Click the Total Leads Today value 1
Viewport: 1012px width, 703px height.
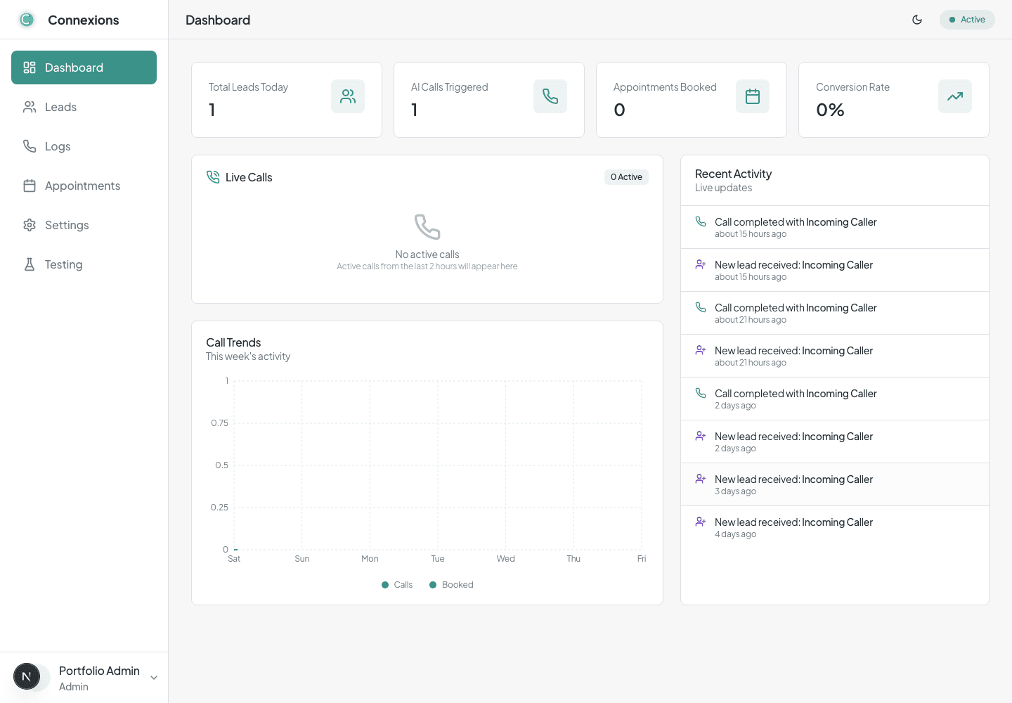coord(212,110)
